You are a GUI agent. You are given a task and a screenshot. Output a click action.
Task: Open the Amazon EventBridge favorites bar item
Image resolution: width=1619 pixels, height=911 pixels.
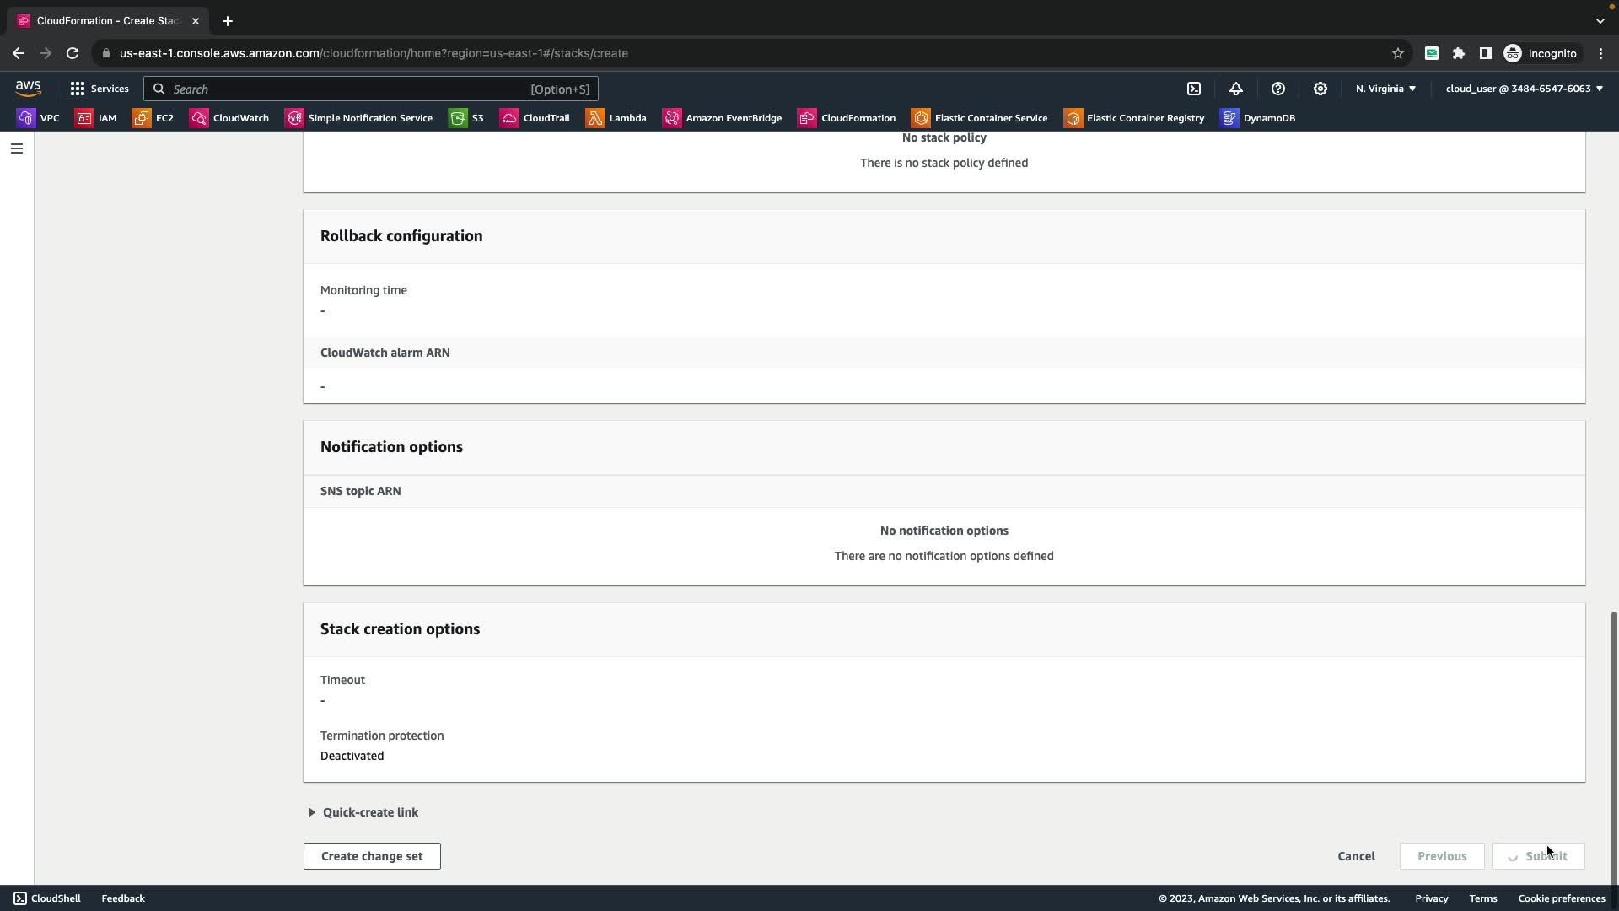point(723,118)
